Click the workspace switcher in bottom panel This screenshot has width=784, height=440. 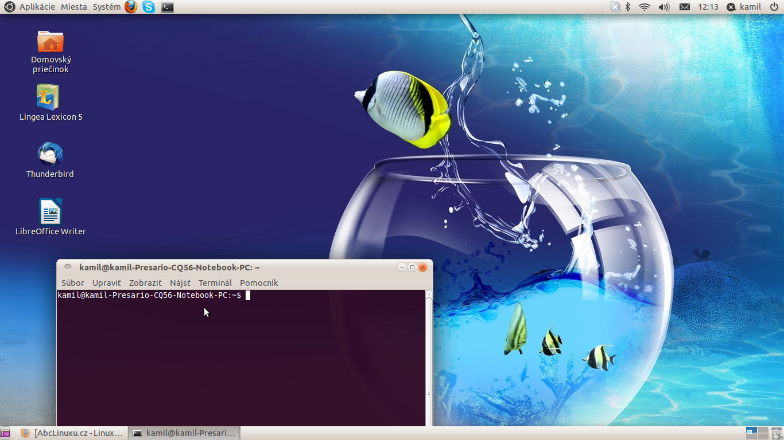[756, 433]
